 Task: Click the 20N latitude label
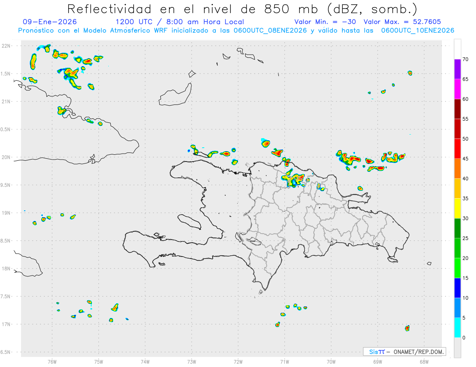tap(7, 157)
